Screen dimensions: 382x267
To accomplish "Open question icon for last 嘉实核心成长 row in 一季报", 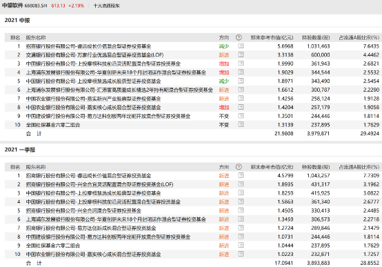I will tap(241, 254).
